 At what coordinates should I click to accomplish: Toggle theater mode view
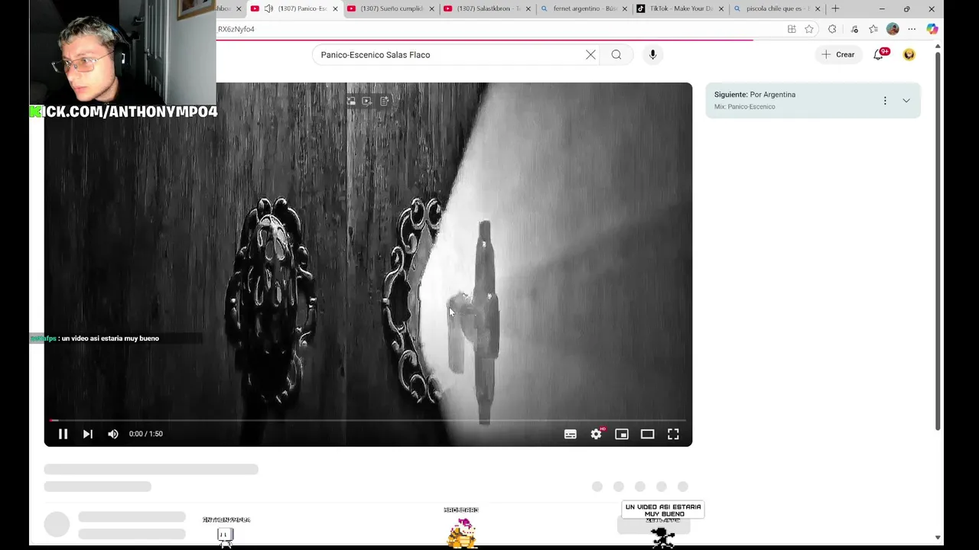coord(648,434)
